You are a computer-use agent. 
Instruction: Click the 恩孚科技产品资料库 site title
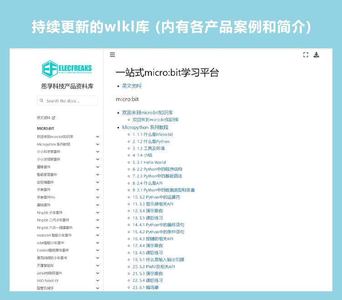coord(67,86)
